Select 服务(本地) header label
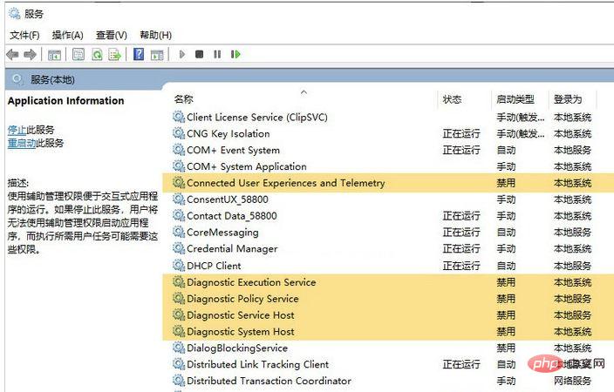Image resolution: width=614 pixels, height=392 pixels. click(52, 80)
